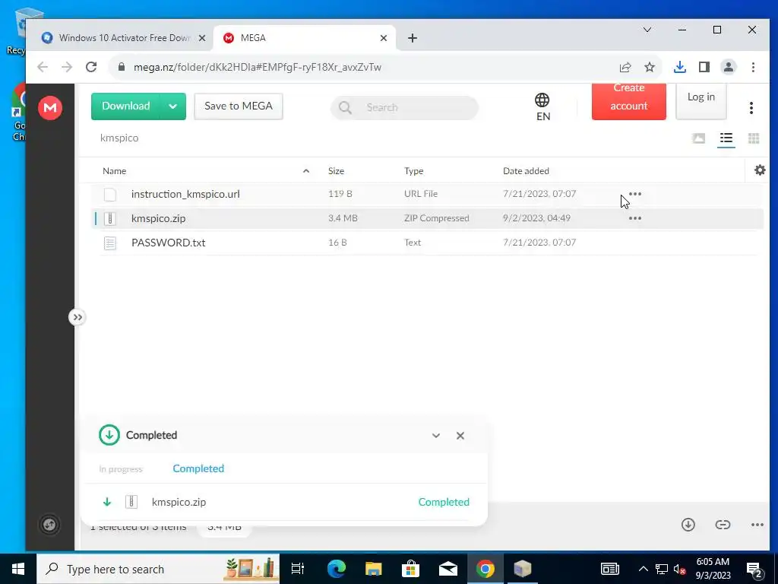This screenshot has width=778, height=584.
Task: Show hidden system tray icons
Action: [643, 569]
